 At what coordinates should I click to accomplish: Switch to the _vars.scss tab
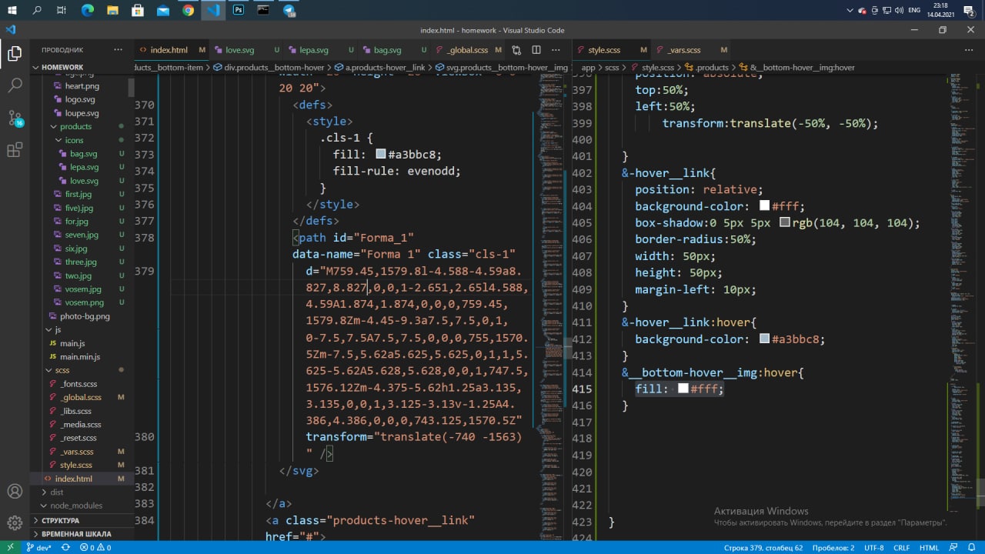point(683,50)
